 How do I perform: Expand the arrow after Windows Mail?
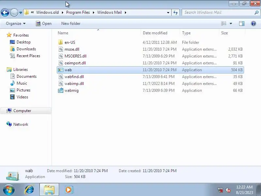(126, 12)
